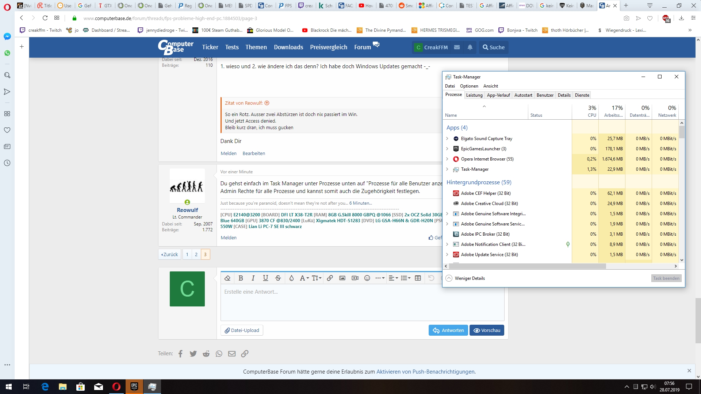Image resolution: width=701 pixels, height=394 pixels.
Task: Open Details tab in Task-Manager
Action: click(564, 95)
